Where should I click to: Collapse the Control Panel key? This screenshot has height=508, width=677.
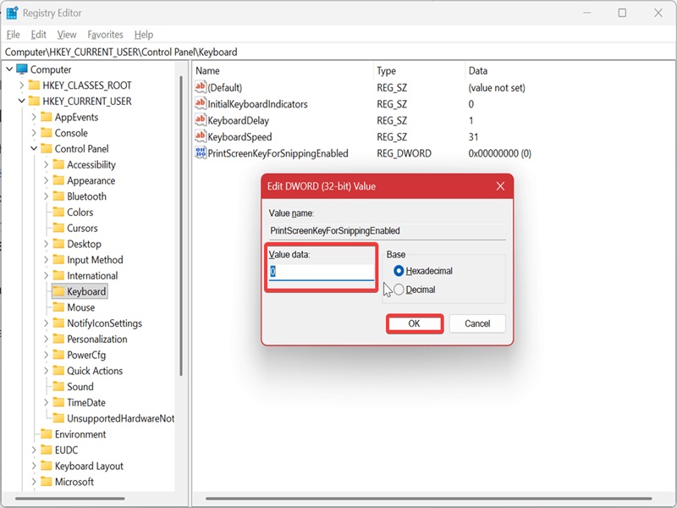pyautogui.click(x=34, y=149)
